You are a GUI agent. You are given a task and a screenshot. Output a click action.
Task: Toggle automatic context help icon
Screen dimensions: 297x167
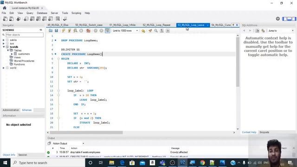263,31
